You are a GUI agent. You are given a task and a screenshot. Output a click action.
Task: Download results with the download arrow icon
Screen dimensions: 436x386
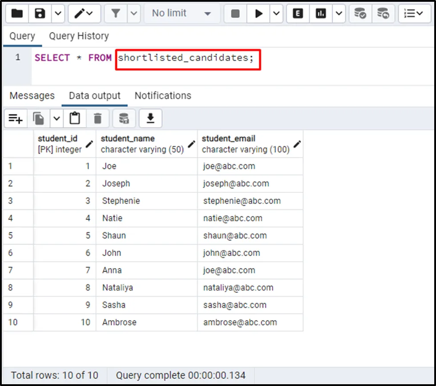(150, 119)
